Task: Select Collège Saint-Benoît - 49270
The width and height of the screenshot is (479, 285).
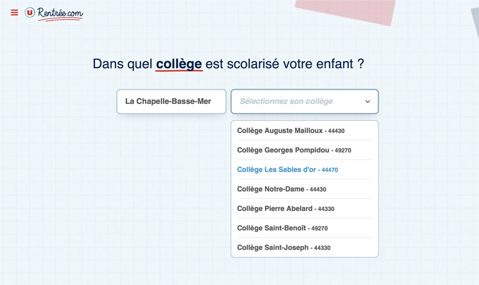Action: [x=305, y=228]
